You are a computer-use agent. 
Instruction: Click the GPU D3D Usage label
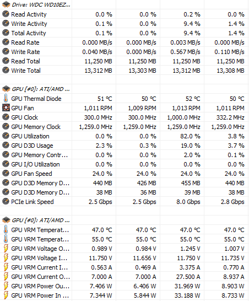tap(32, 146)
